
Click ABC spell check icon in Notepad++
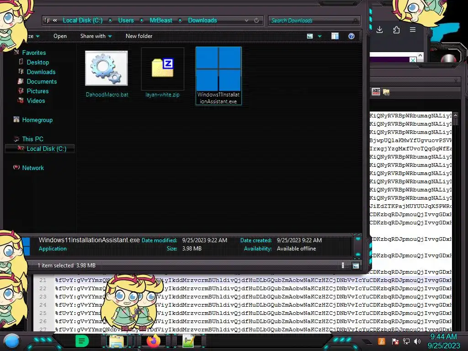376,91
